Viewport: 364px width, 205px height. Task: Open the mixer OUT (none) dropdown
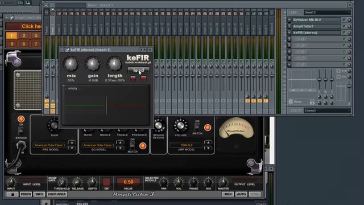(327, 110)
